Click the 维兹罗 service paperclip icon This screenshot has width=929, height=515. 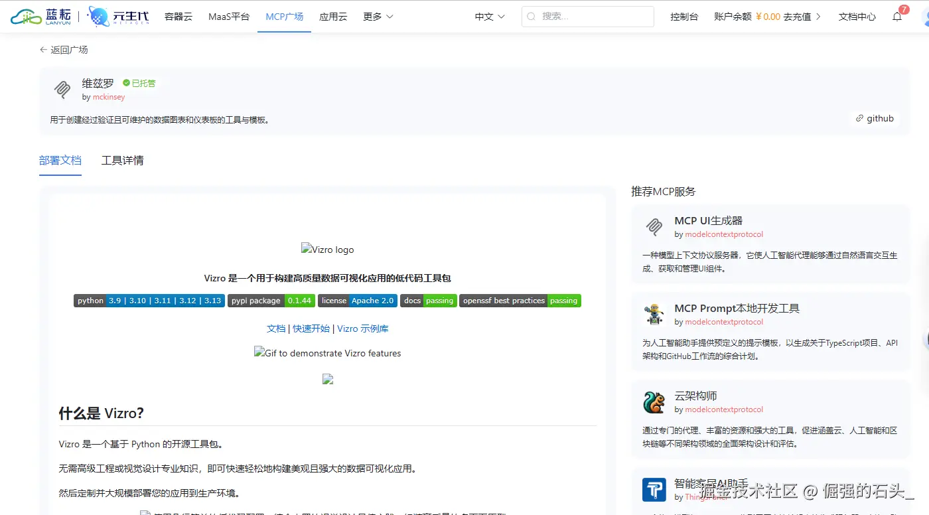point(61,89)
